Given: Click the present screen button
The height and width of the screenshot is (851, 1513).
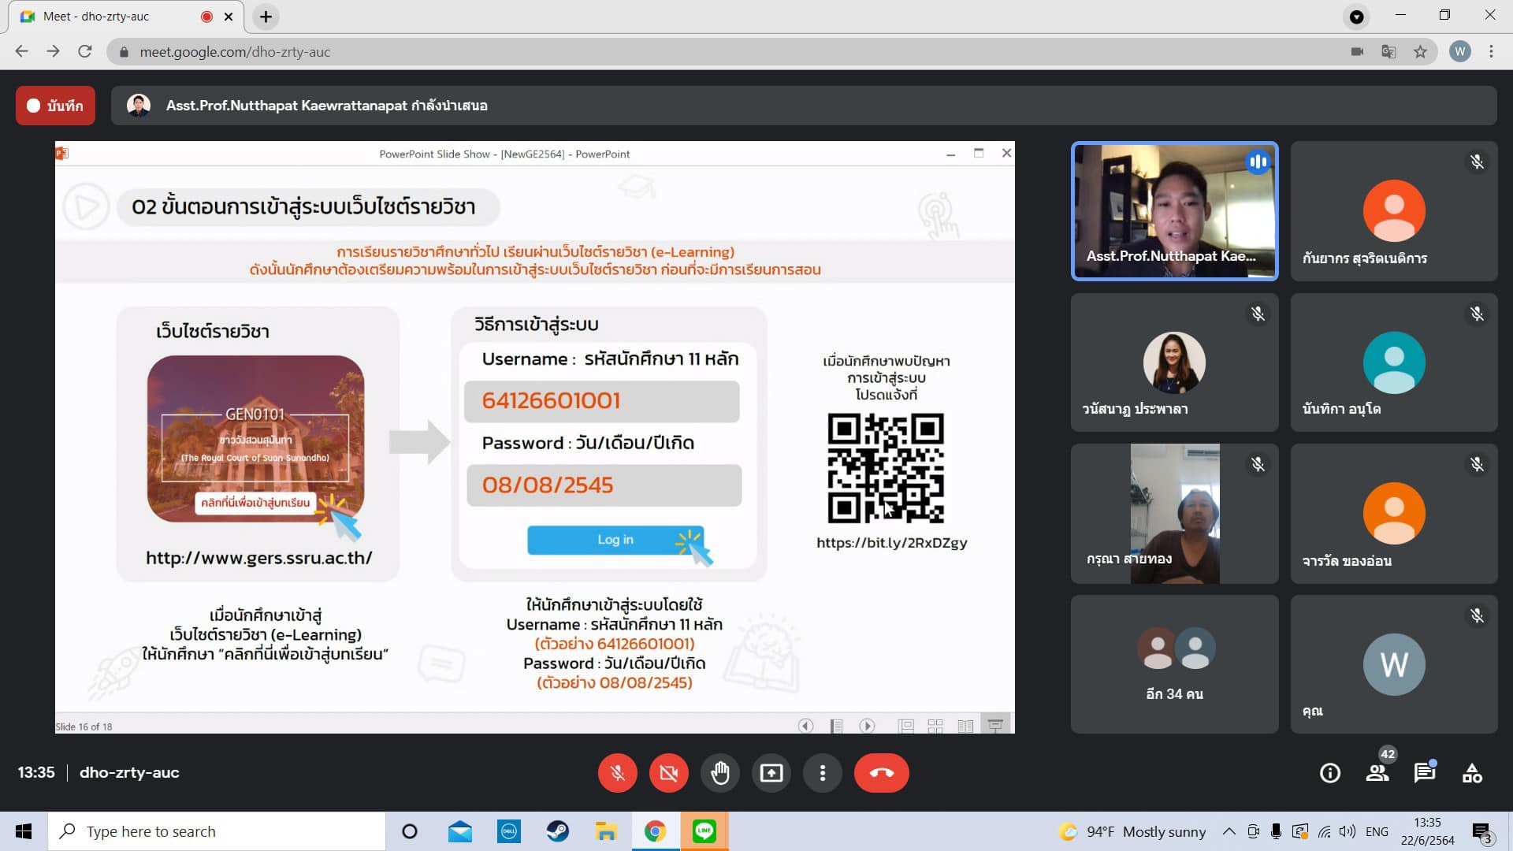Looking at the screenshot, I should 771,773.
